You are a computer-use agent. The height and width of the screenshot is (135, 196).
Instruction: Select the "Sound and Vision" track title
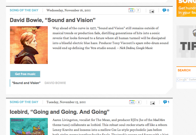pos(26,83)
